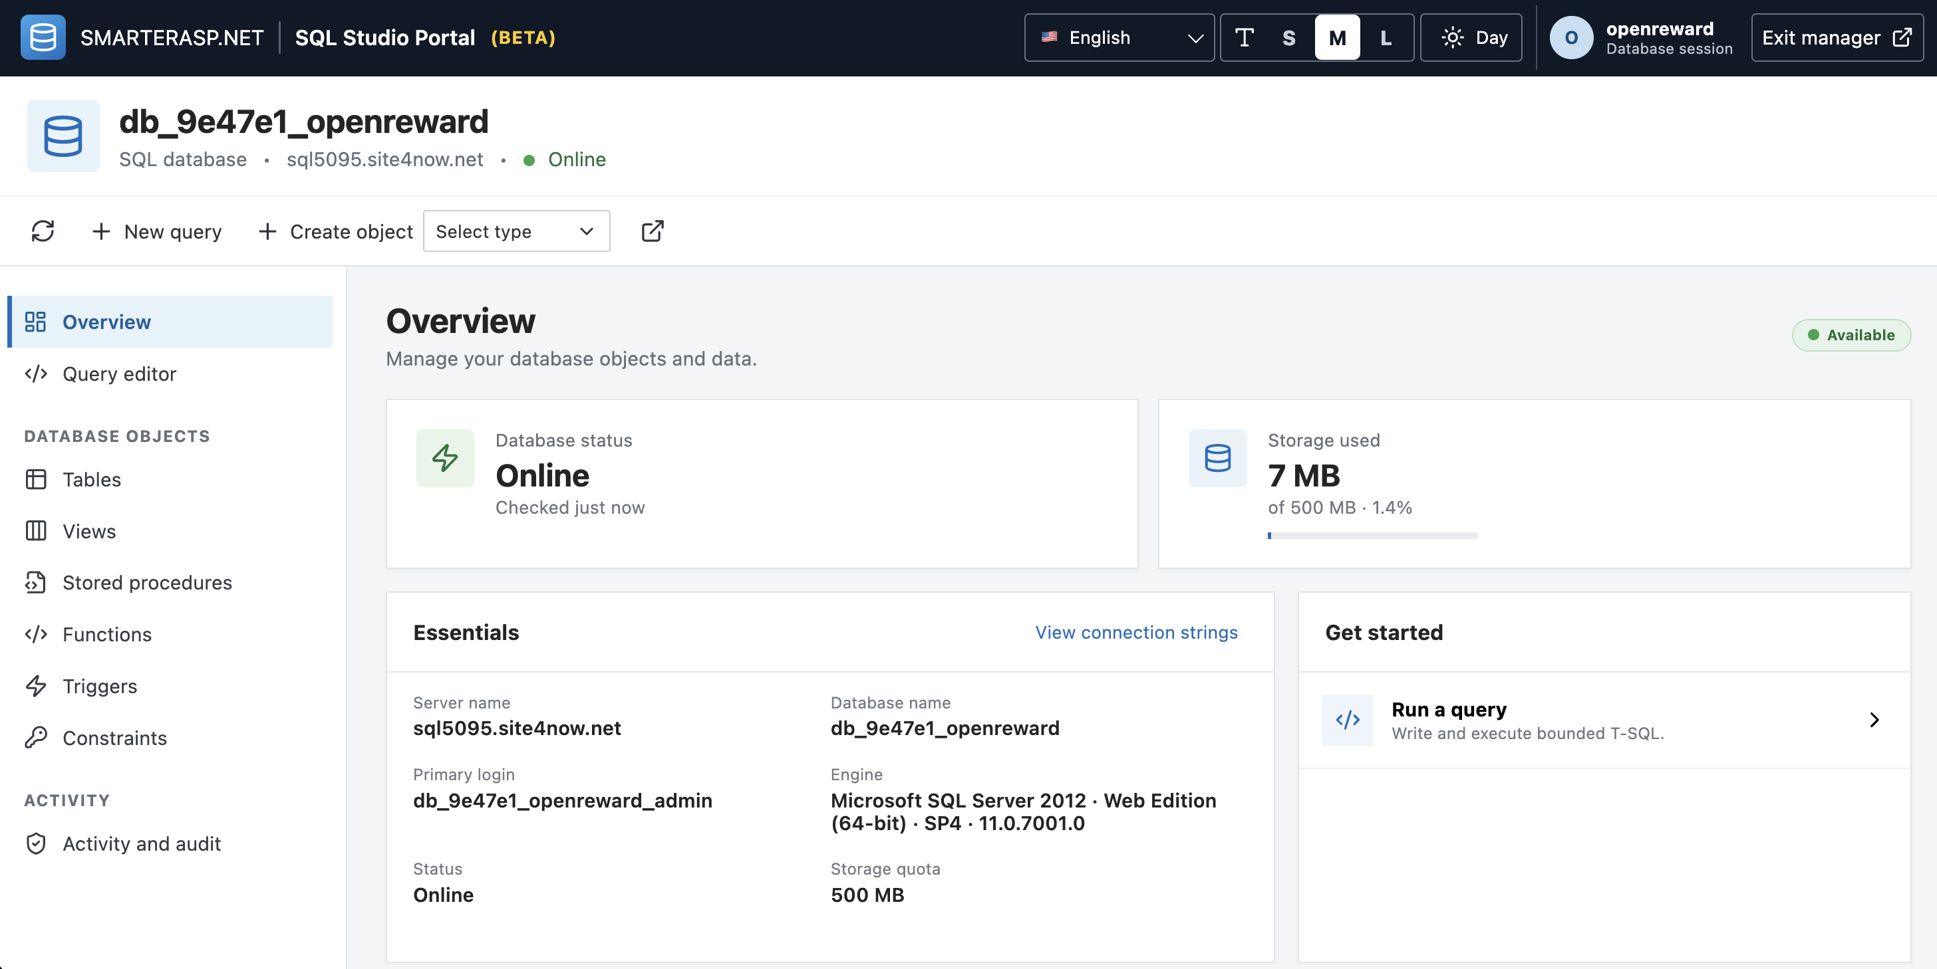Click the Tables icon in sidebar

point(35,479)
